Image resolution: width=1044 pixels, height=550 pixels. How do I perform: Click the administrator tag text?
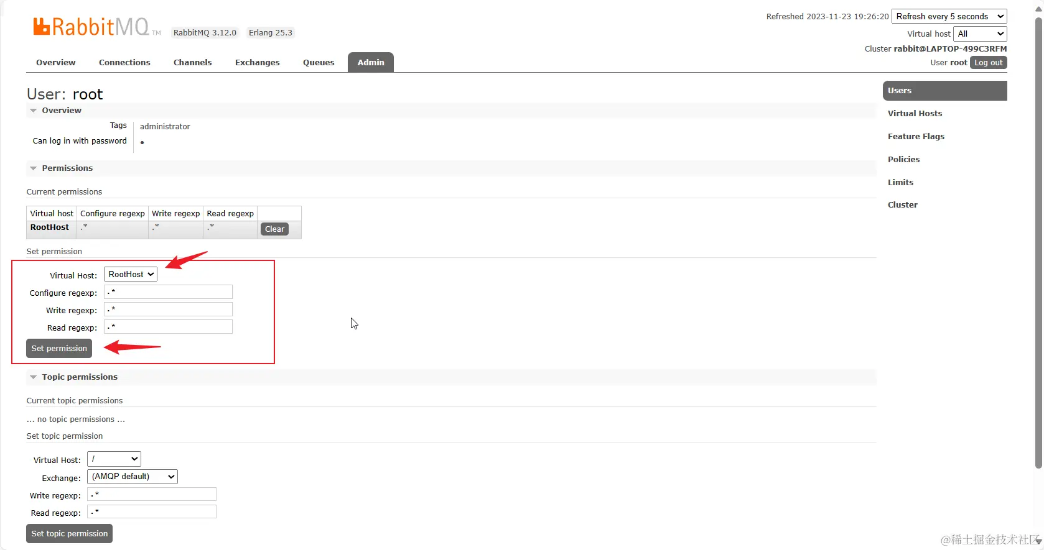(x=165, y=126)
